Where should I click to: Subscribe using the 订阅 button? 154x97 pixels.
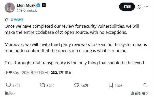tap(127, 7)
